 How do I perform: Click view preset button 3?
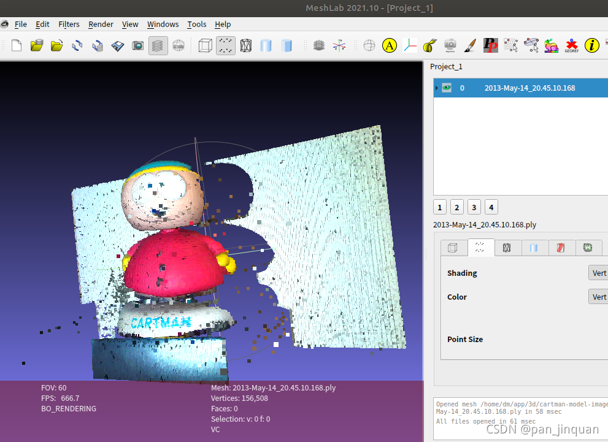click(474, 207)
